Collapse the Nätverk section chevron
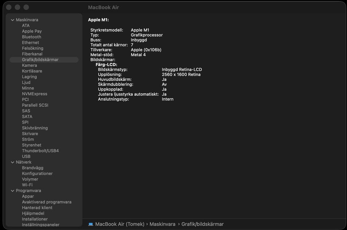347x230 pixels. 12,162
